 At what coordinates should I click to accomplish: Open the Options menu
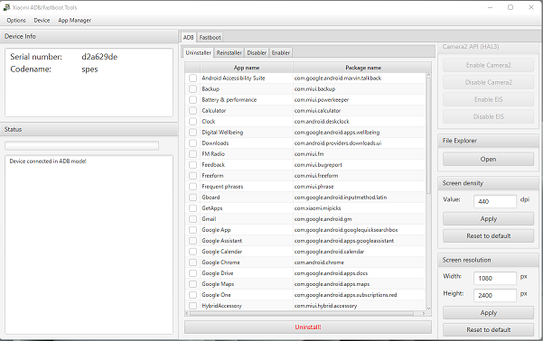click(16, 21)
